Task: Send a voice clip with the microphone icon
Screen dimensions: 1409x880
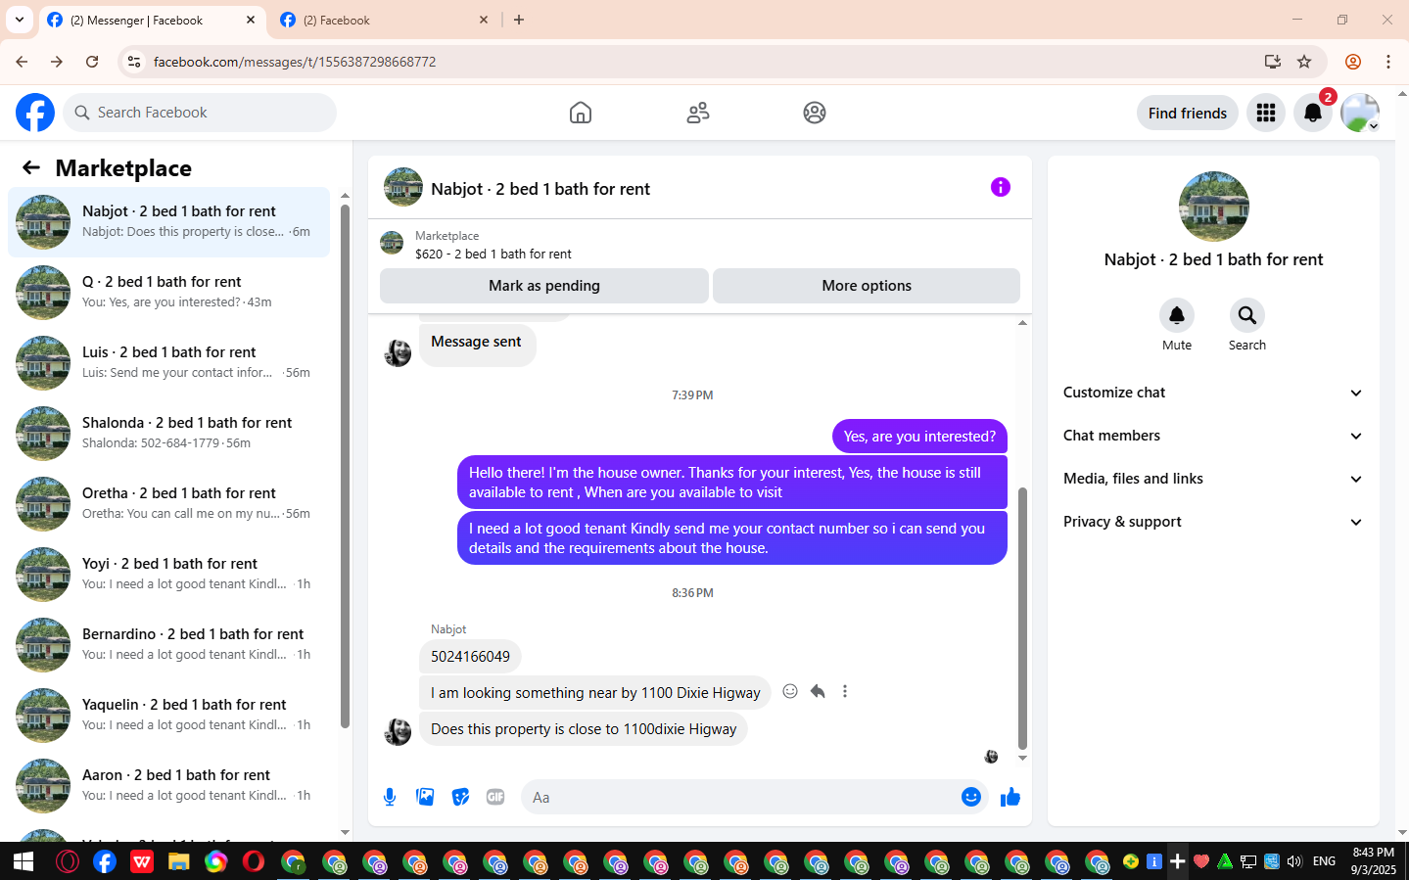Action: point(390,797)
